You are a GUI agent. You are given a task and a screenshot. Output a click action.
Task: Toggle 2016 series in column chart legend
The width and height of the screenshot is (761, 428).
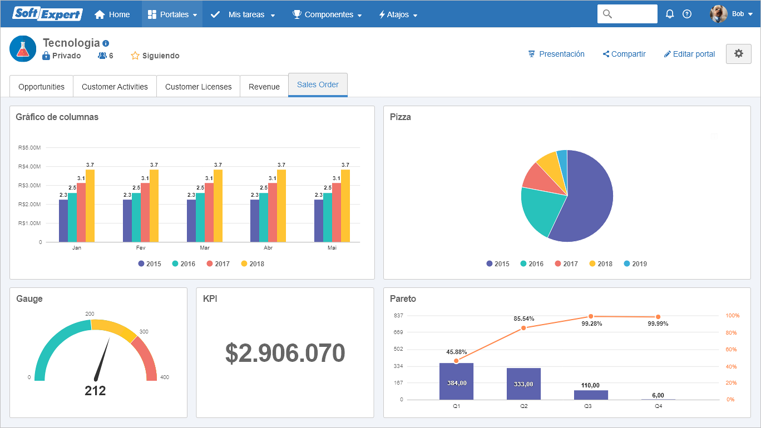click(184, 264)
